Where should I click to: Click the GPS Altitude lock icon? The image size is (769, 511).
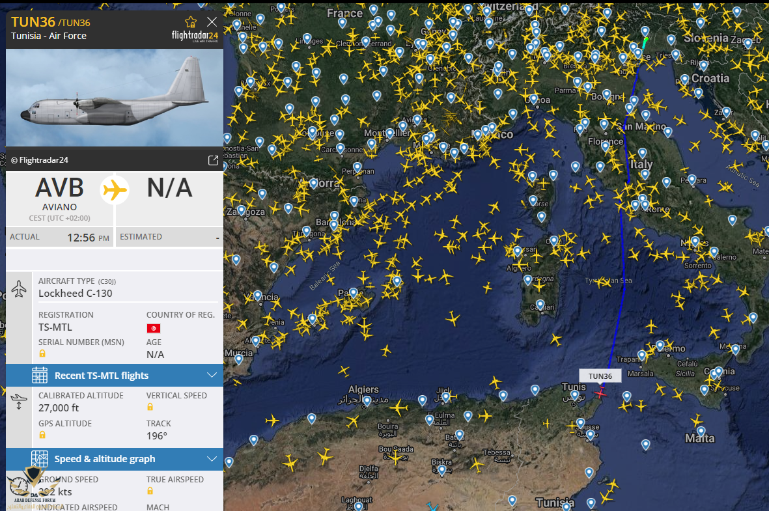tap(42, 435)
